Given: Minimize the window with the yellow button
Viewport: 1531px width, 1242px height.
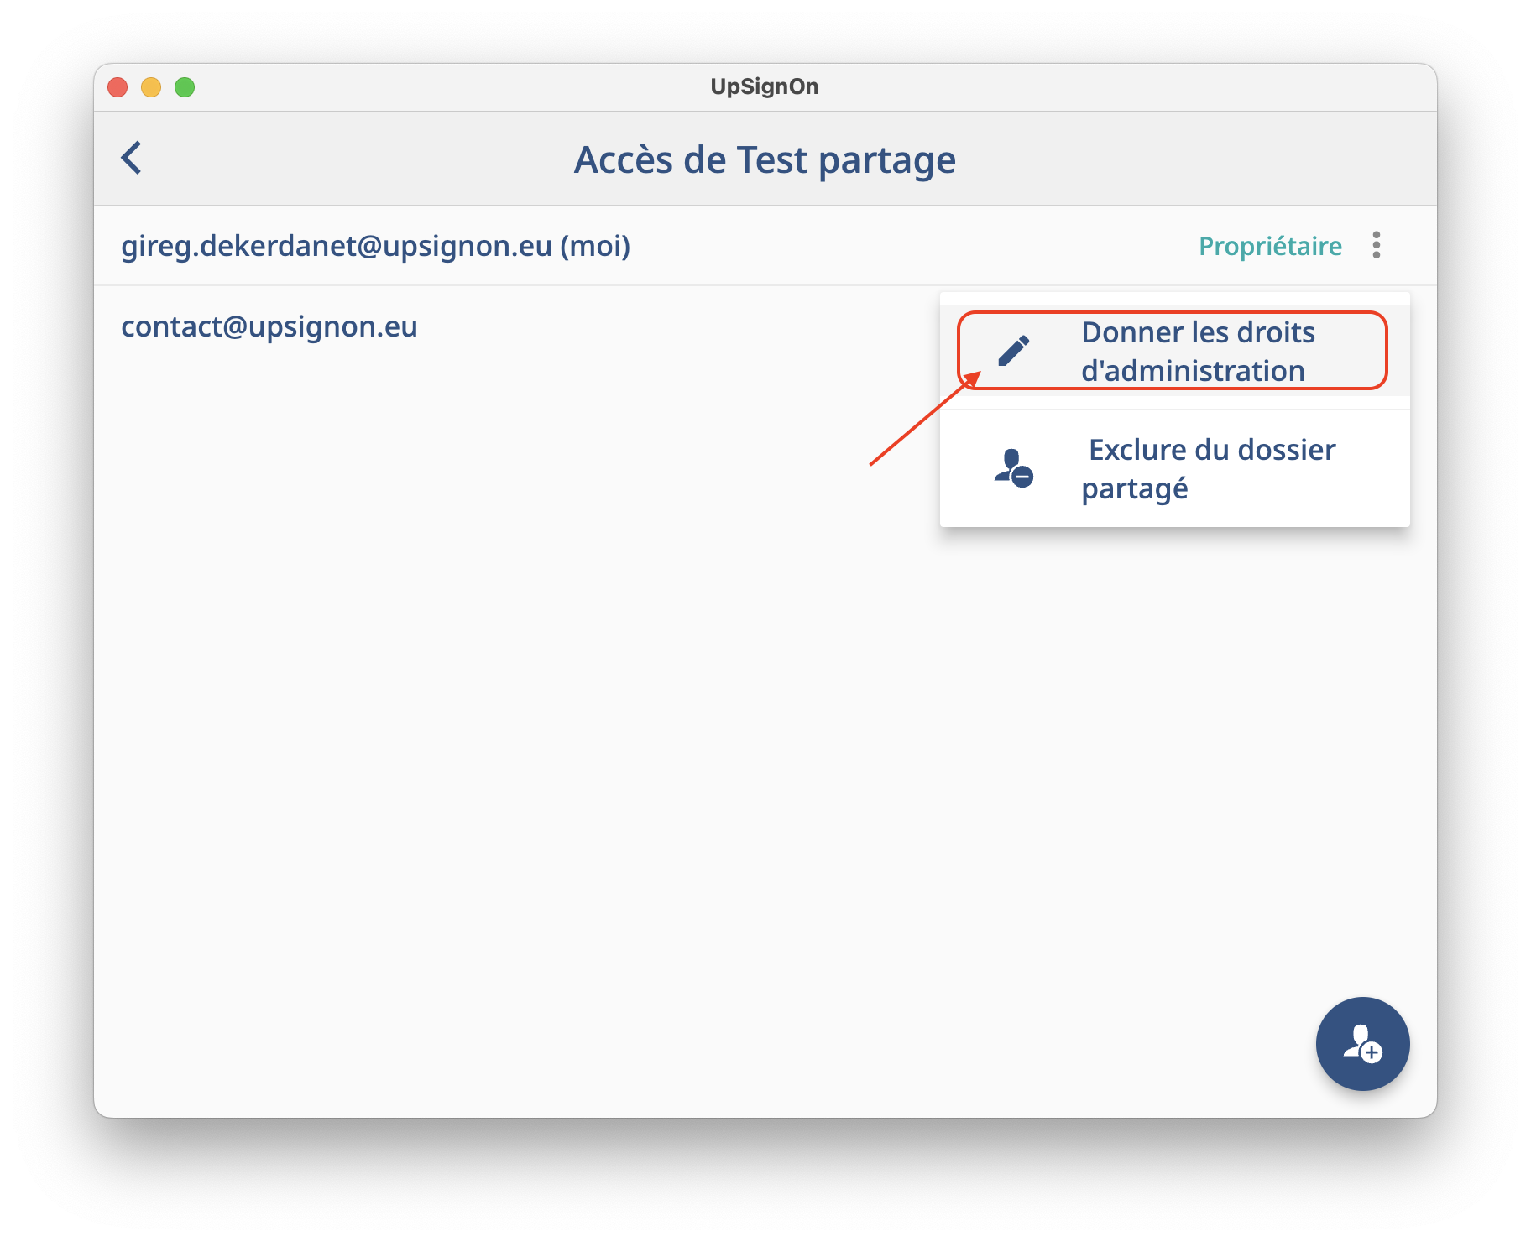Looking at the screenshot, I should 151,87.
